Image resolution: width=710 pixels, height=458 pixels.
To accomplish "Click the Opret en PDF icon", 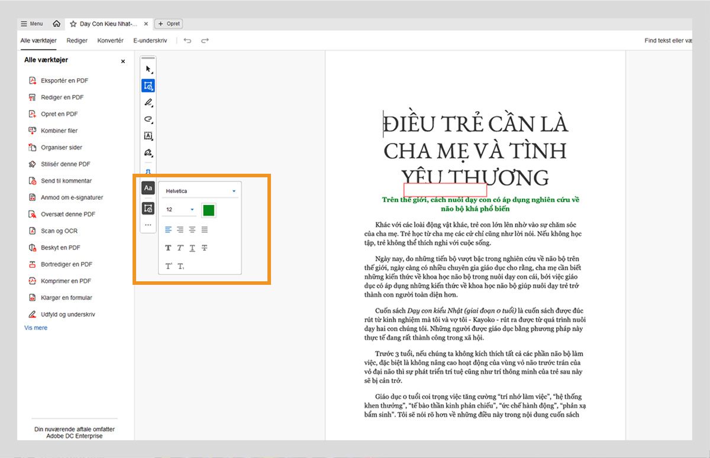I will click(33, 114).
